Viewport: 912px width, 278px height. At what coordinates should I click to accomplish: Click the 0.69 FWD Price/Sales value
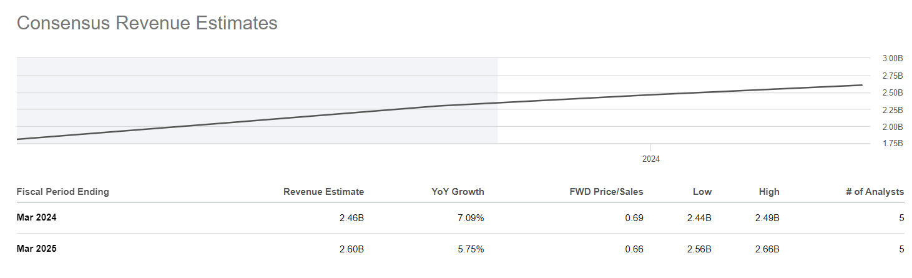[634, 218]
